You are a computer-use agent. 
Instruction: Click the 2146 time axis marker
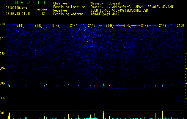(109, 26)
